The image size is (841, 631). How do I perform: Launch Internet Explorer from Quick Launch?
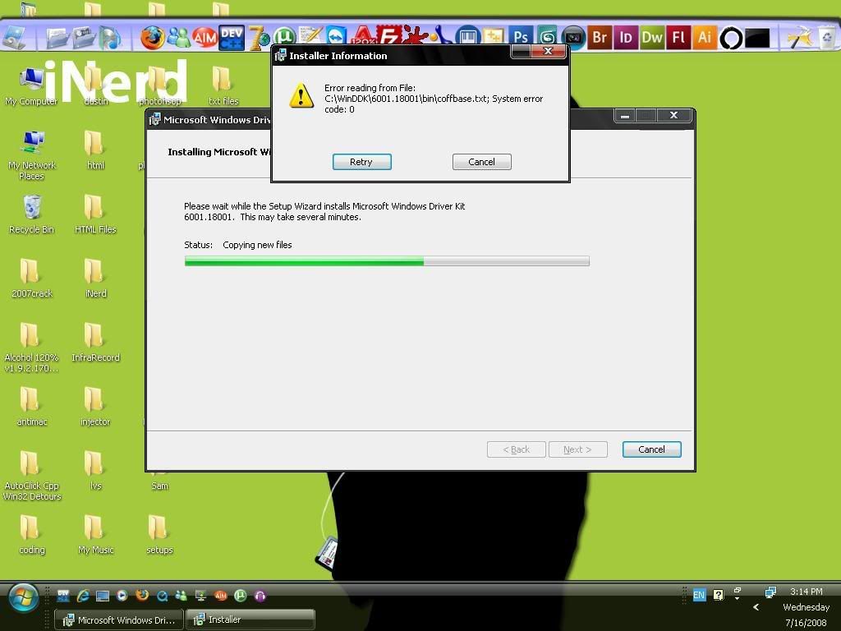(82, 596)
